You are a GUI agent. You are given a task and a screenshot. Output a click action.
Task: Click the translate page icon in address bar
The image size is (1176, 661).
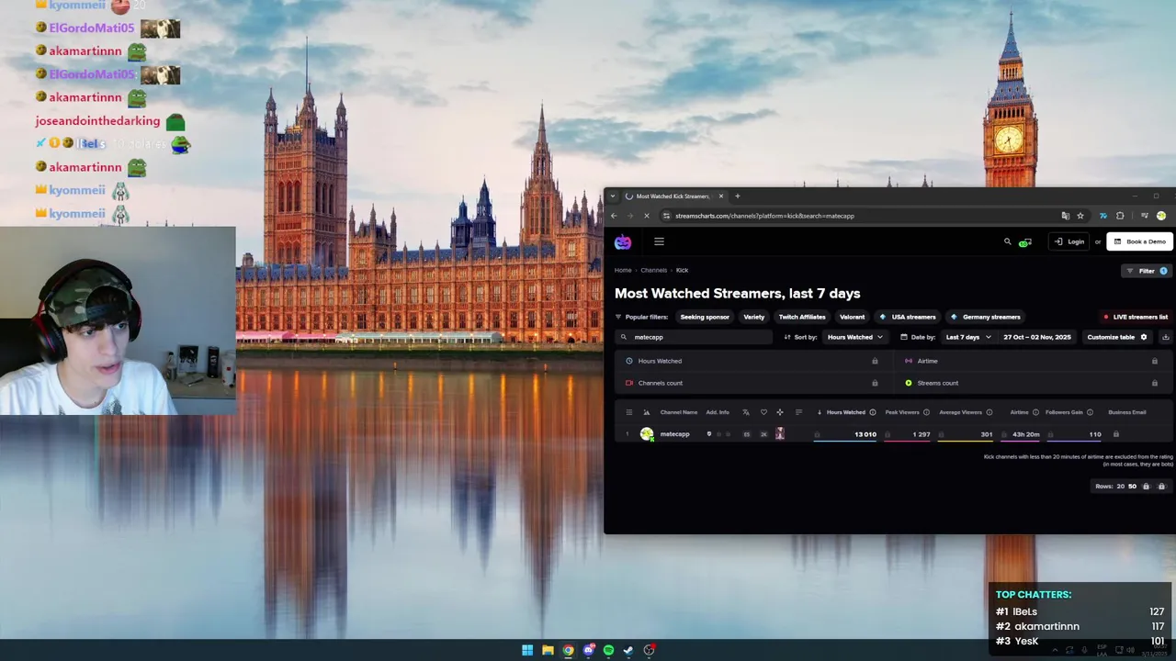[1066, 216]
